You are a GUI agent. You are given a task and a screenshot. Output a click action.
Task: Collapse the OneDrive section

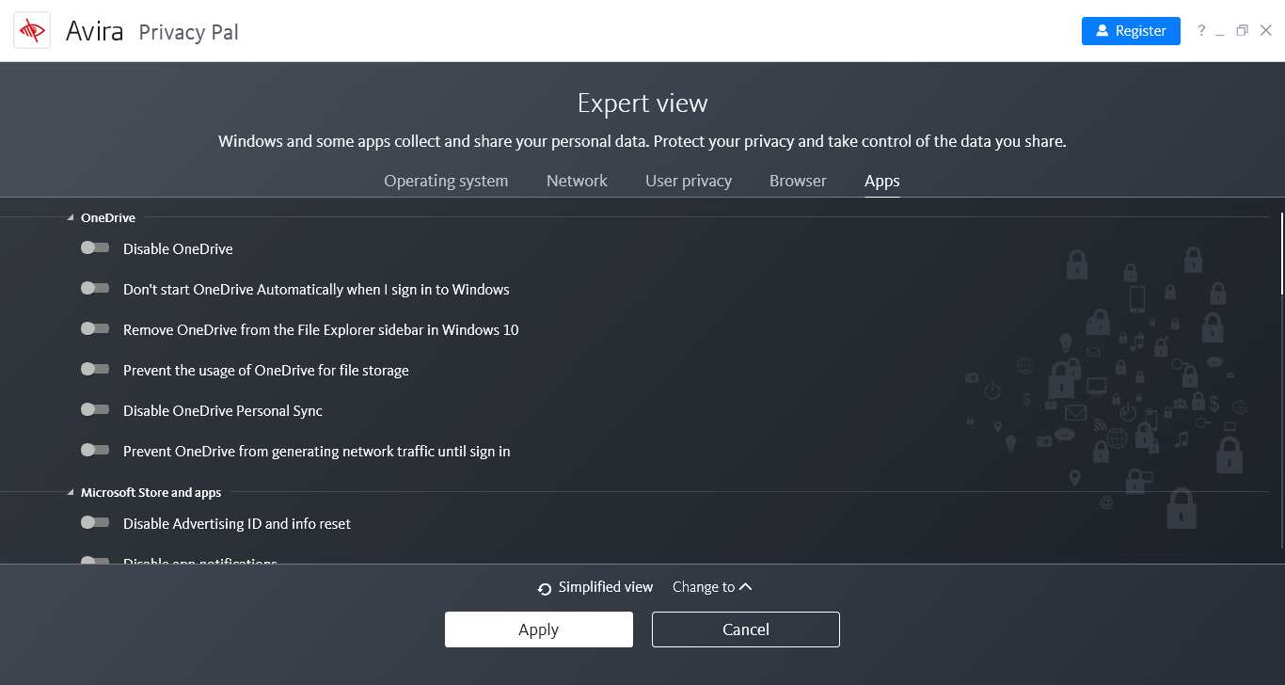71,218
